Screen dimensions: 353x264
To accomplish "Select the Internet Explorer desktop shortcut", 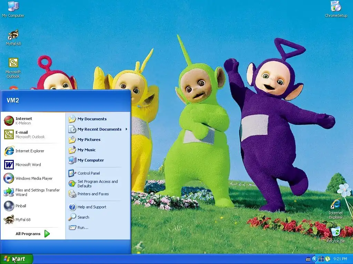I will tap(336, 209).
